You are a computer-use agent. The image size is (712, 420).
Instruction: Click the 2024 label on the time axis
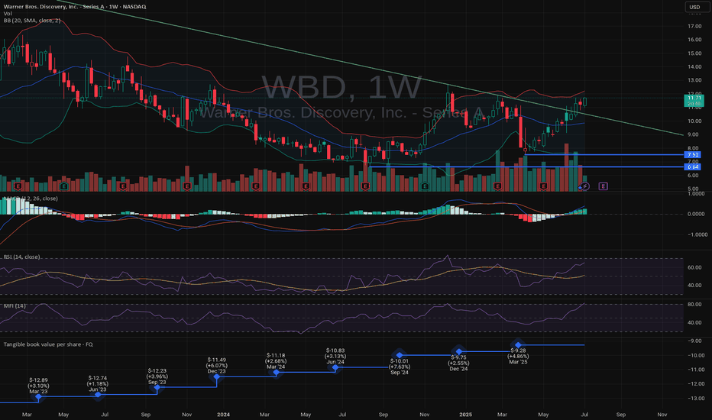223,415
